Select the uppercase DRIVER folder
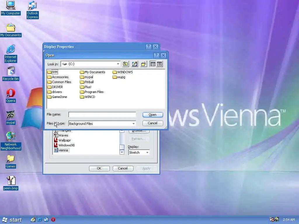 point(55,87)
